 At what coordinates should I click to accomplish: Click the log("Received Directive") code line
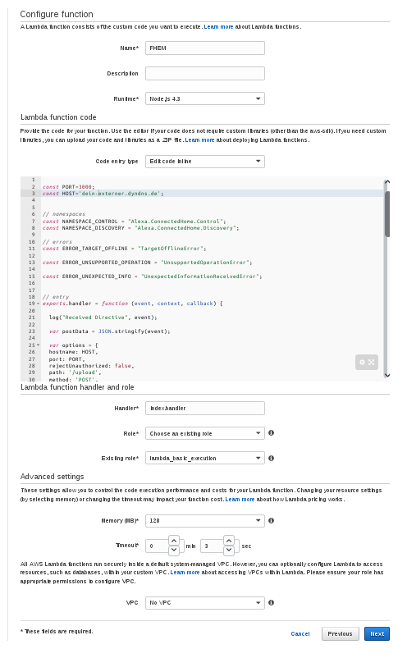[103, 318]
